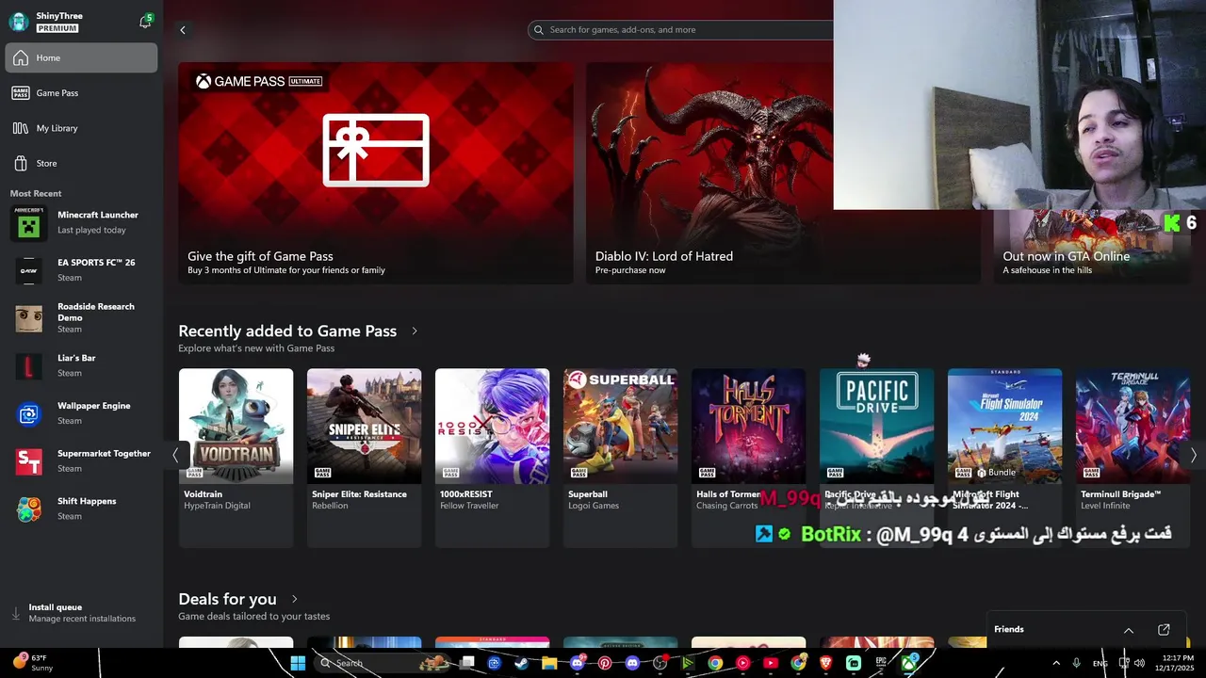Click the PREMIUM badge under ShinyThree
Image resolution: width=1206 pixels, height=678 pixels.
tap(57, 28)
